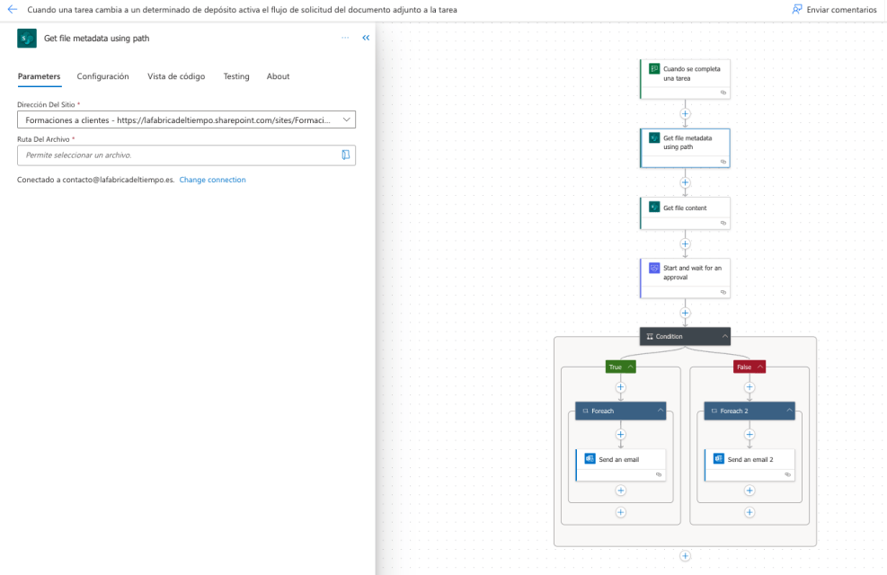Click the flow title text at top
Image resolution: width=887 pixels, height=575 pixels.
point(242,10)
